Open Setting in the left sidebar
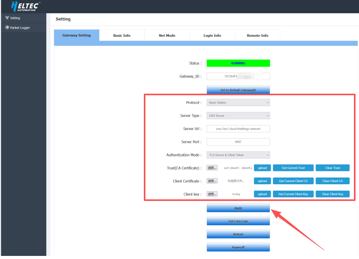Screen dimensions: 359x259 (15, 18)
